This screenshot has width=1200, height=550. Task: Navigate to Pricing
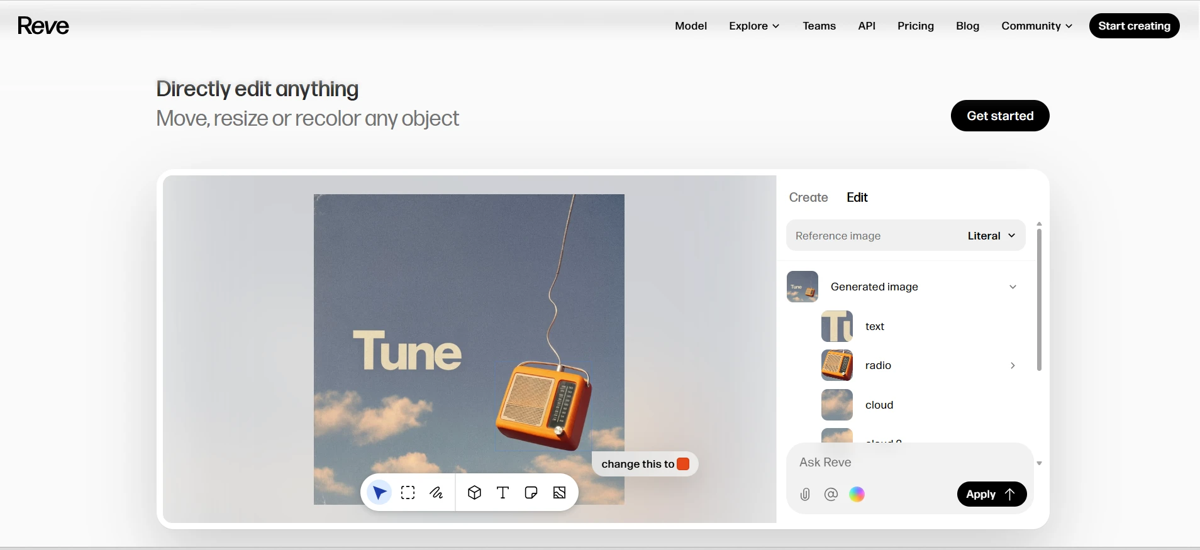point(915,26)
